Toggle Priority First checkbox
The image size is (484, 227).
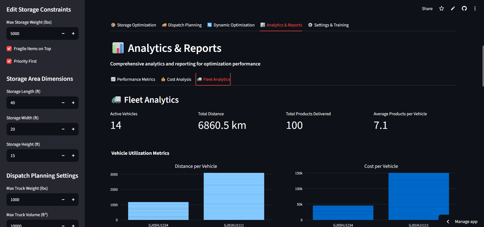pos(9,61)
